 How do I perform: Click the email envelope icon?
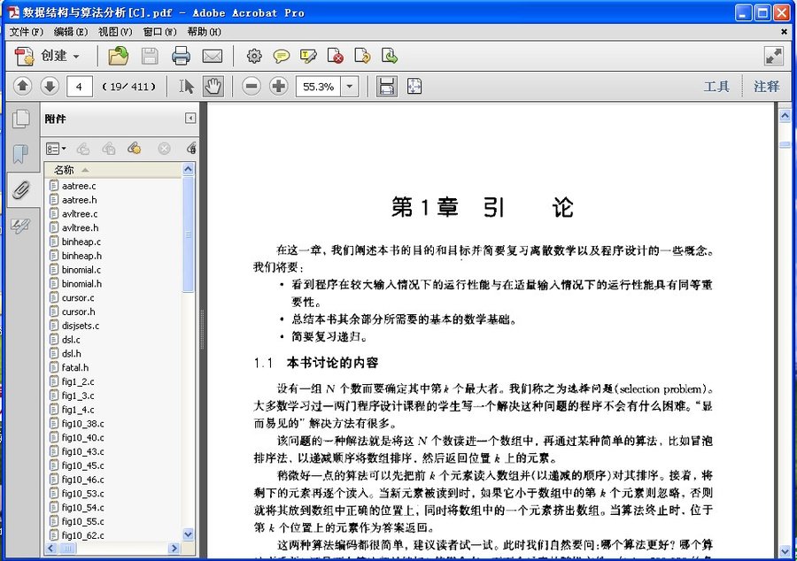[x=212, y=56]
